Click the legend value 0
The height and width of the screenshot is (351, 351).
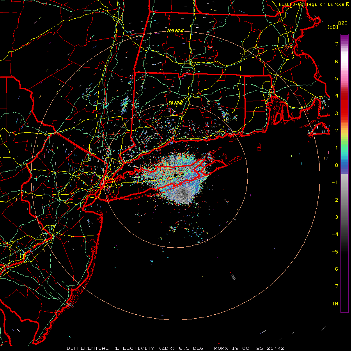click(337, 165)
